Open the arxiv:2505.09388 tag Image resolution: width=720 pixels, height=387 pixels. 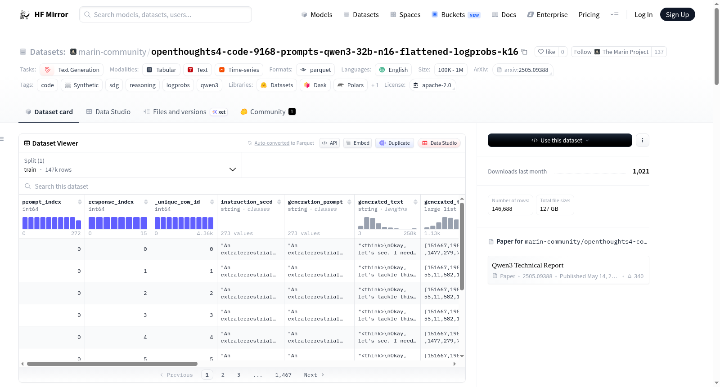pyautogui.click(x=522, y=70)
